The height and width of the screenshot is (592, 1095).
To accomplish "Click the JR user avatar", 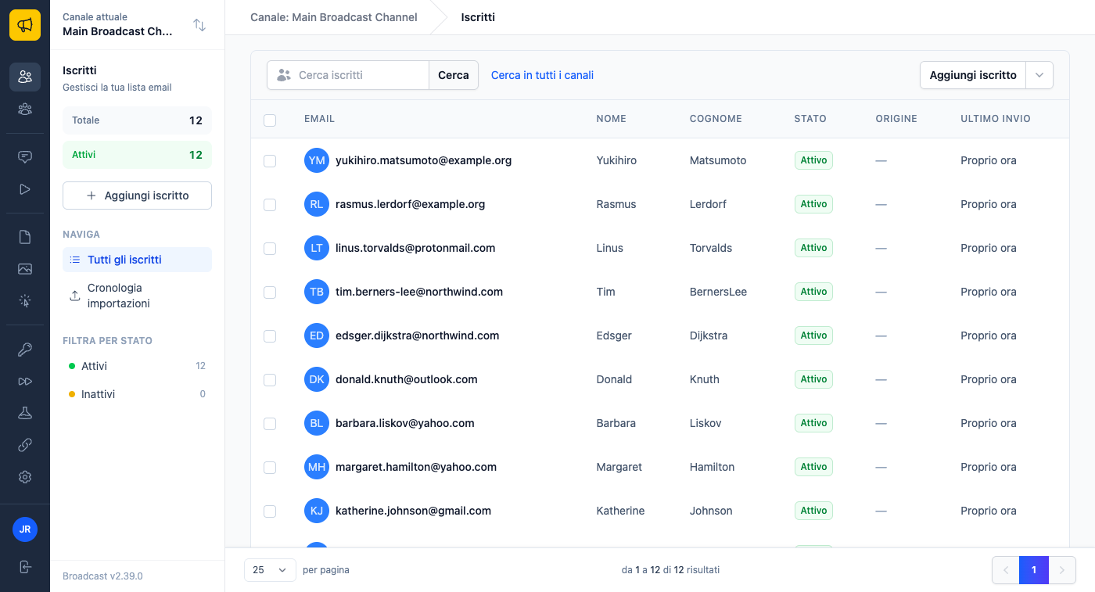I will click(25, 529).
